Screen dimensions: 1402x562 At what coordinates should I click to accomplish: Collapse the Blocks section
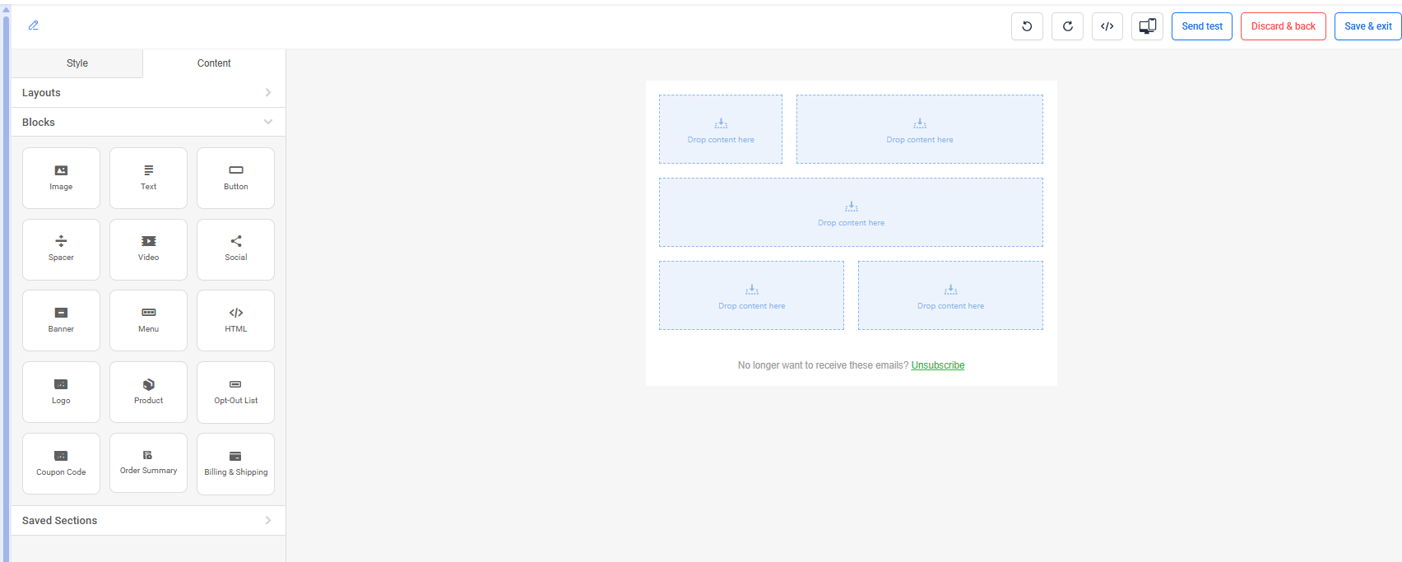click(x=148, y=122)
